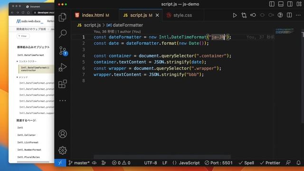This screenshot has height=171, width=304.
Task: Open Intl.DateTimeFormat link in MDN sidebar
Action: (x=30, y=55)
